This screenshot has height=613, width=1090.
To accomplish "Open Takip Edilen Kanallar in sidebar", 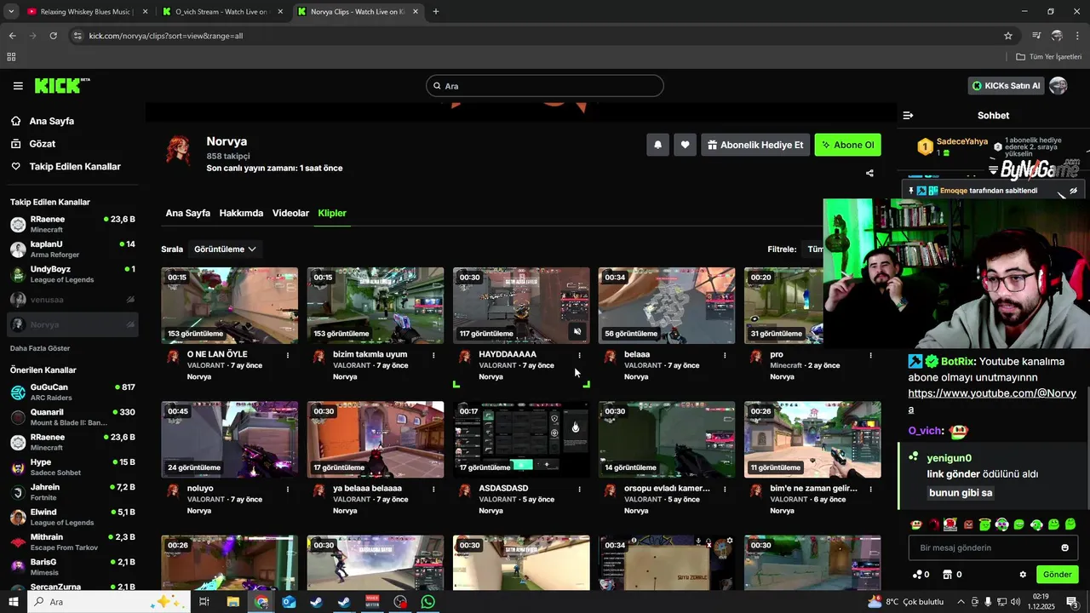I will (75, 167).
